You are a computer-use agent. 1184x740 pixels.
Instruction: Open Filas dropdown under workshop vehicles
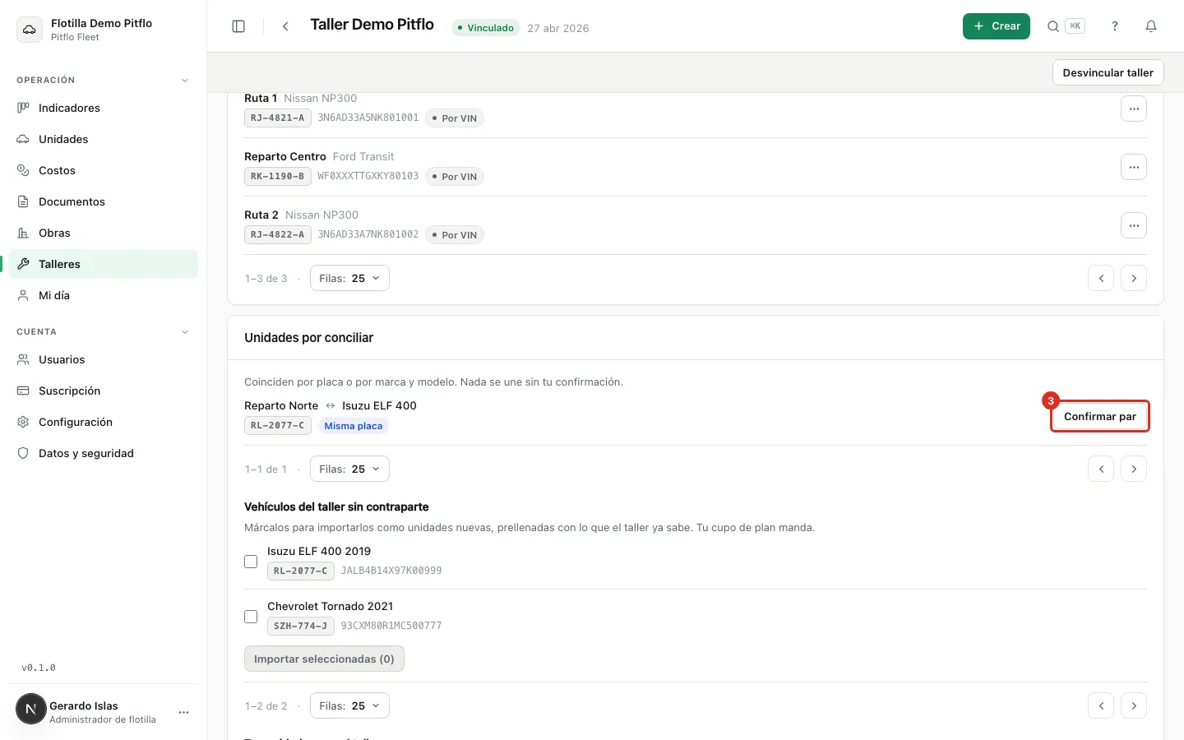349,705
